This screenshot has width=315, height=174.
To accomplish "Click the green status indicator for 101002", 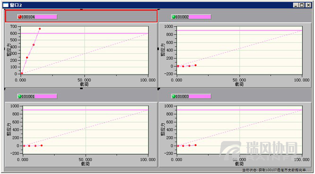I will [174, 17].
